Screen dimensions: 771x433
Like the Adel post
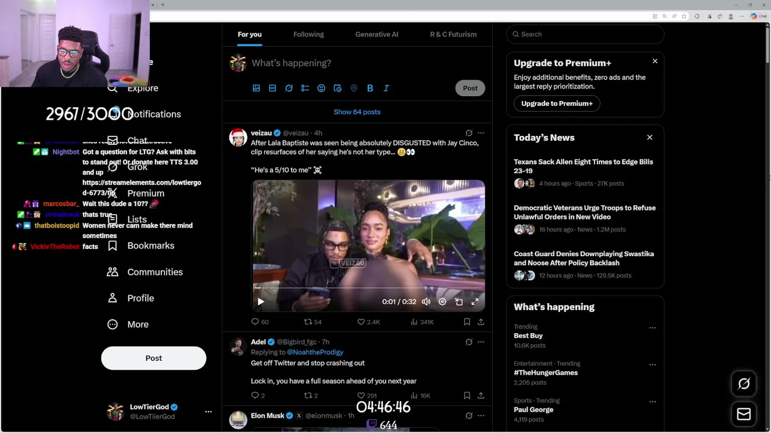click(x=367, y=395)
